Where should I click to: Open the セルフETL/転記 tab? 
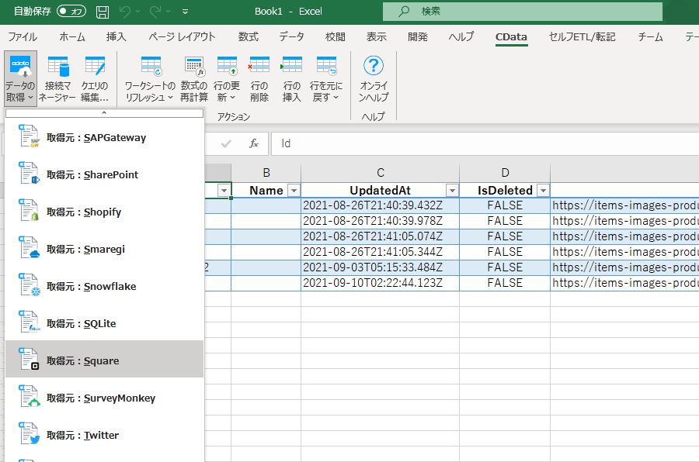point(582,37)
